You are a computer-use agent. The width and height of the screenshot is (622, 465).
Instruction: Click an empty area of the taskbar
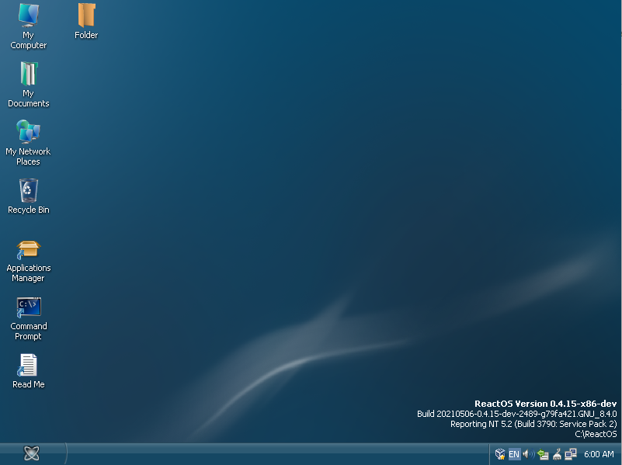(x=272, y=454)
